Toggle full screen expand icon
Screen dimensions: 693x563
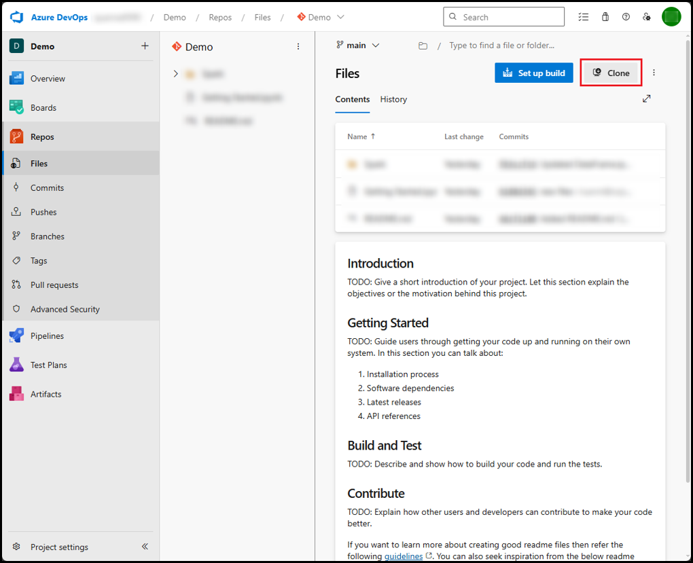(646, 98)
